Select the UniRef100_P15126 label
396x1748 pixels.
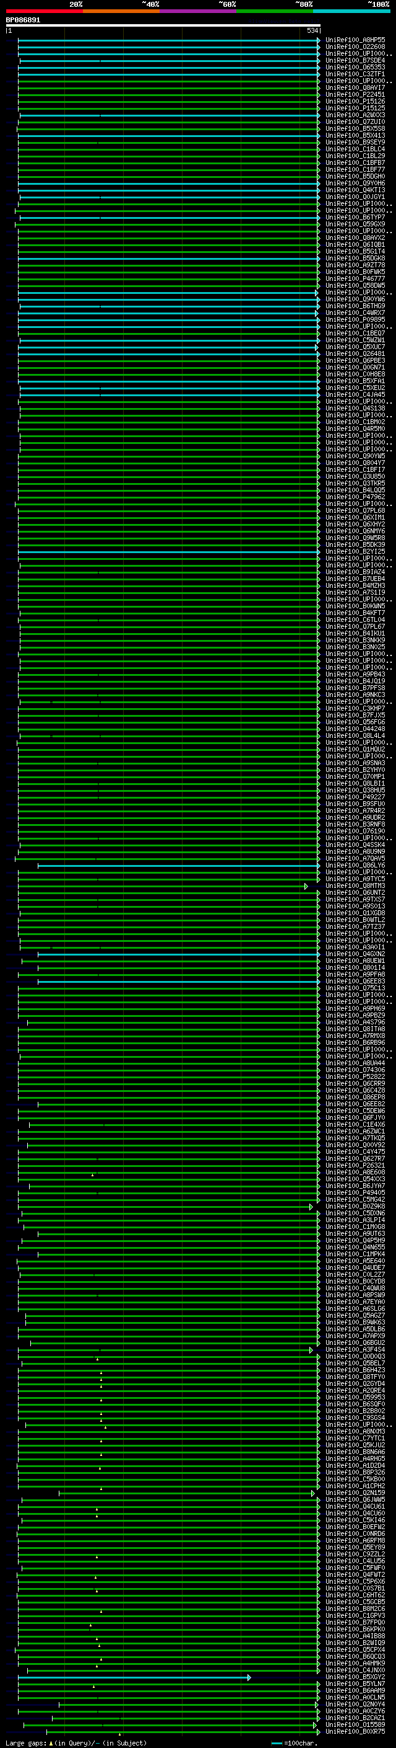(355, 102)
